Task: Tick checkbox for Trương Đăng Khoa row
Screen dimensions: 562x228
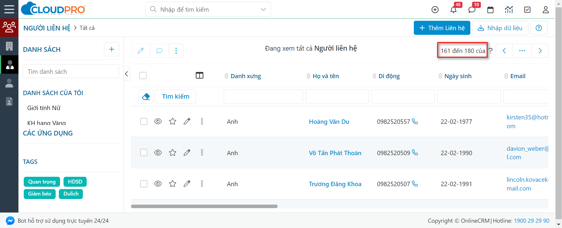Action: coord(144,184)
